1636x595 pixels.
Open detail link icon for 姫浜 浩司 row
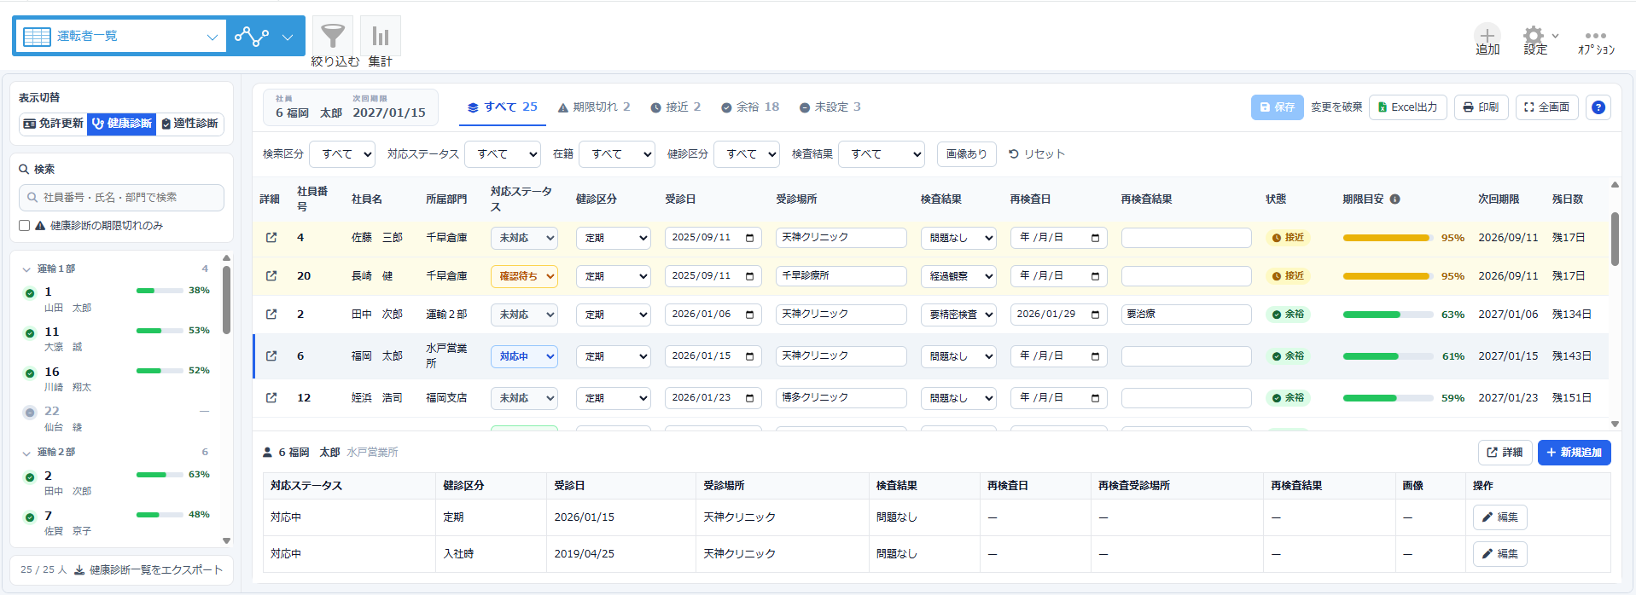point(271,398)
